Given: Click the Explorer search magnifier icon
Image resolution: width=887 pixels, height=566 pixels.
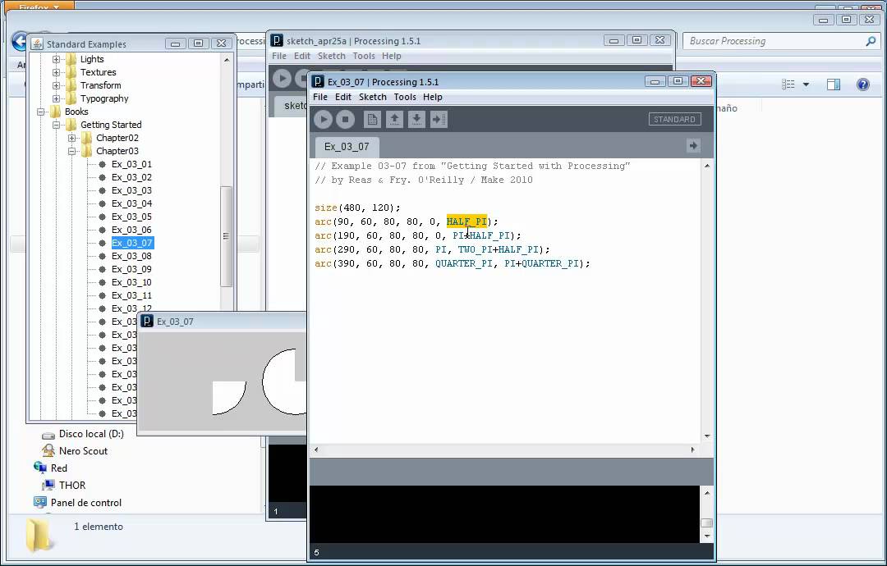Looking at the screenshot, I should (871, 41).
